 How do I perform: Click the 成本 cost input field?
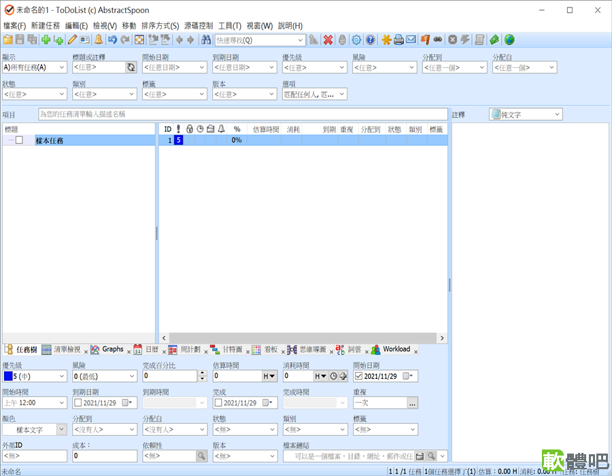coord(105,456)
